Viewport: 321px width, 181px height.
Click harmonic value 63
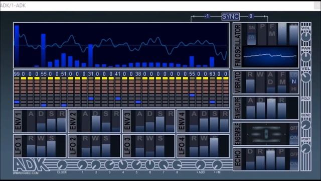point(212,74)
